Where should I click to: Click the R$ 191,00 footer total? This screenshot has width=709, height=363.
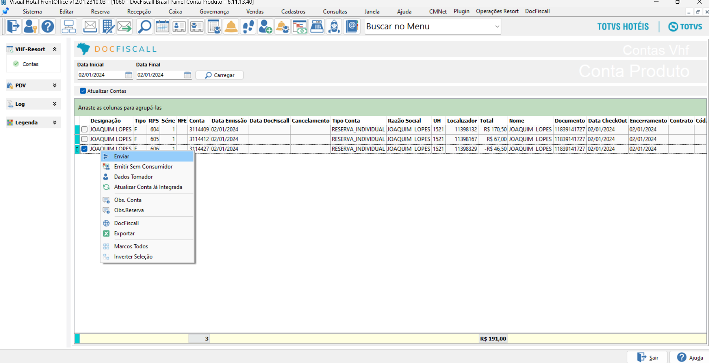493,339
